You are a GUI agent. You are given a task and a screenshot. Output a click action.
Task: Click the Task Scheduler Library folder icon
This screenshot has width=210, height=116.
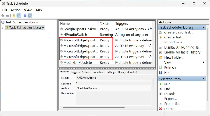click(7, 28)
